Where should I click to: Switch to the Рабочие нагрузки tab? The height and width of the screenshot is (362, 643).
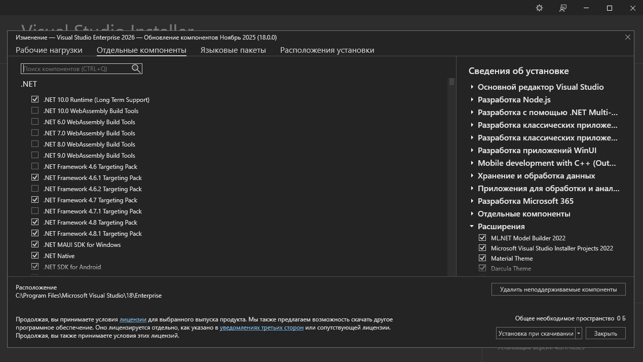point(49,50)
